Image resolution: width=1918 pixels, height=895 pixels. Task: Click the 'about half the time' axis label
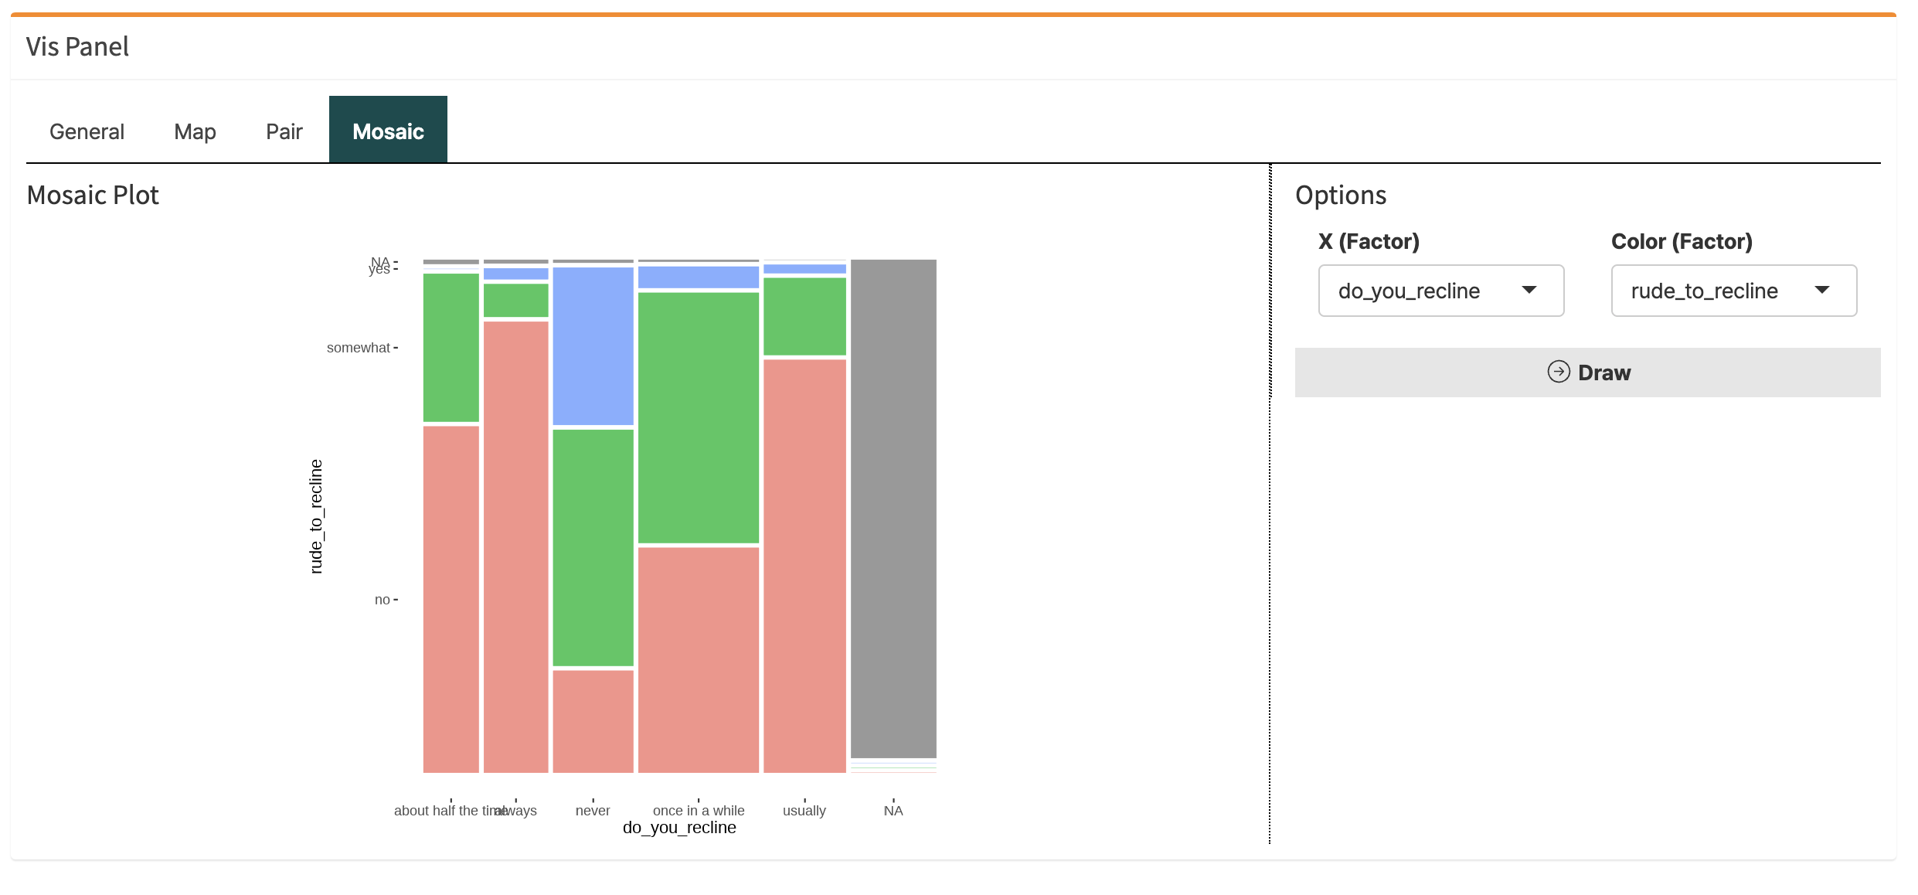444,810
